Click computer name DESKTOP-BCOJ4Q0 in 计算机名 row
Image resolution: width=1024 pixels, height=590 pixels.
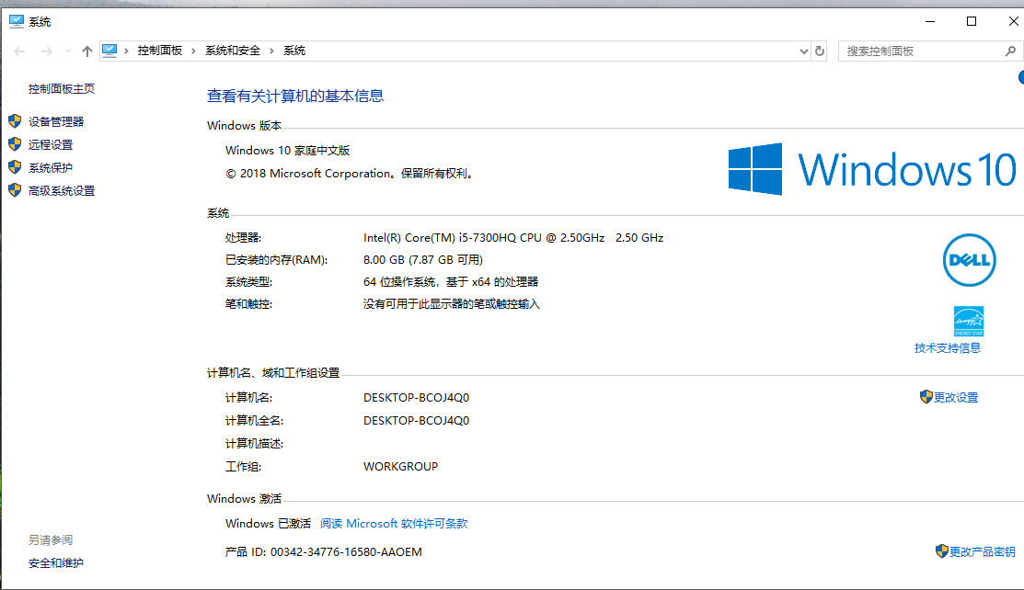(x=417, y=397)
